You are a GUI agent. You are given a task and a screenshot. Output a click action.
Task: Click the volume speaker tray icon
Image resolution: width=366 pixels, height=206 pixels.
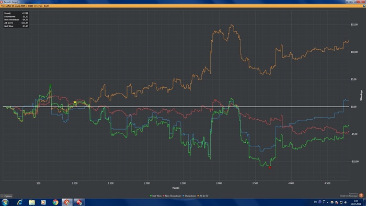346,202
